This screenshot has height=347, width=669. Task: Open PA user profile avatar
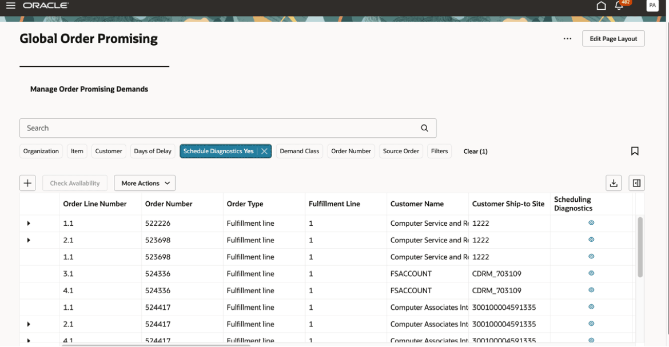click(652, 6)
